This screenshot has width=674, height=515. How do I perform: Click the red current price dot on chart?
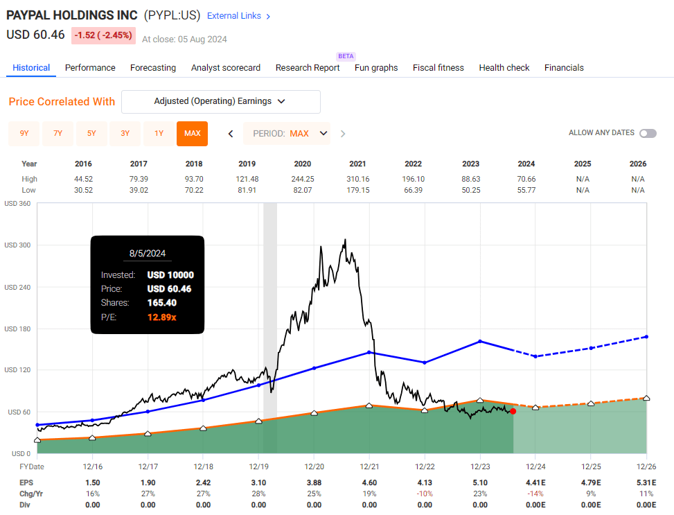click(513, 411)
